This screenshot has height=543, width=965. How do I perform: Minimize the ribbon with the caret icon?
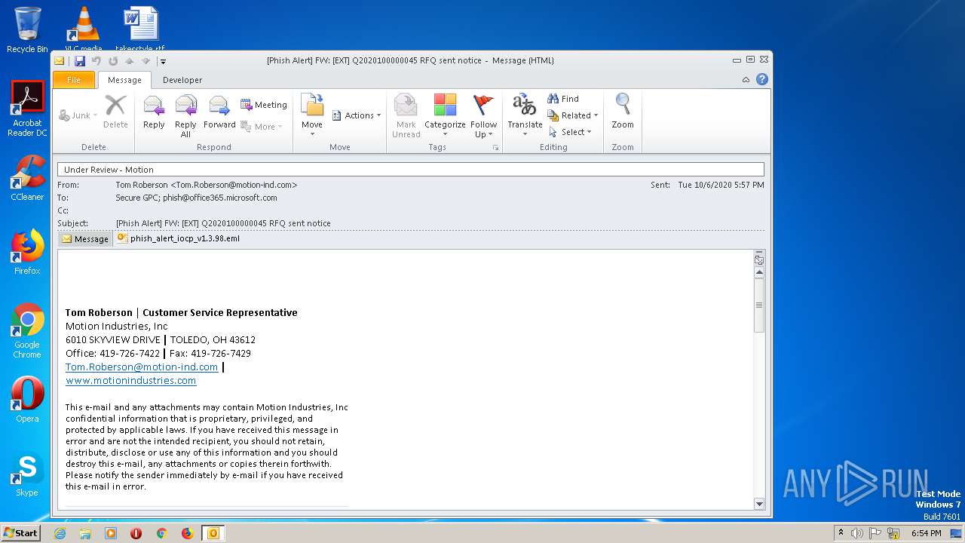tap(746, 80)
